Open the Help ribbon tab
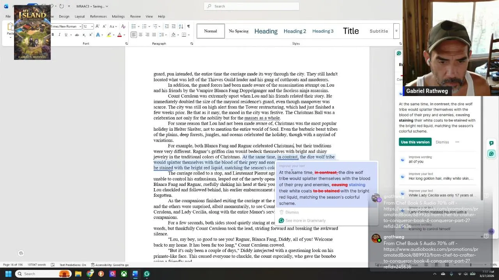 [x=161, y=16]
